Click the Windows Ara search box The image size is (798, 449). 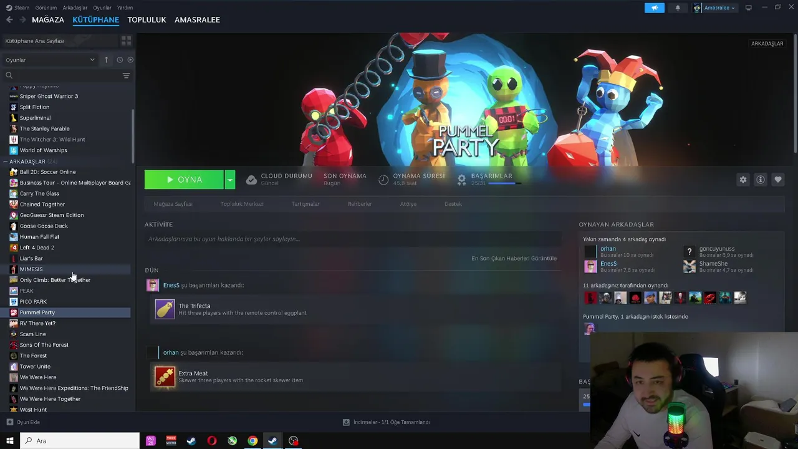80,441
